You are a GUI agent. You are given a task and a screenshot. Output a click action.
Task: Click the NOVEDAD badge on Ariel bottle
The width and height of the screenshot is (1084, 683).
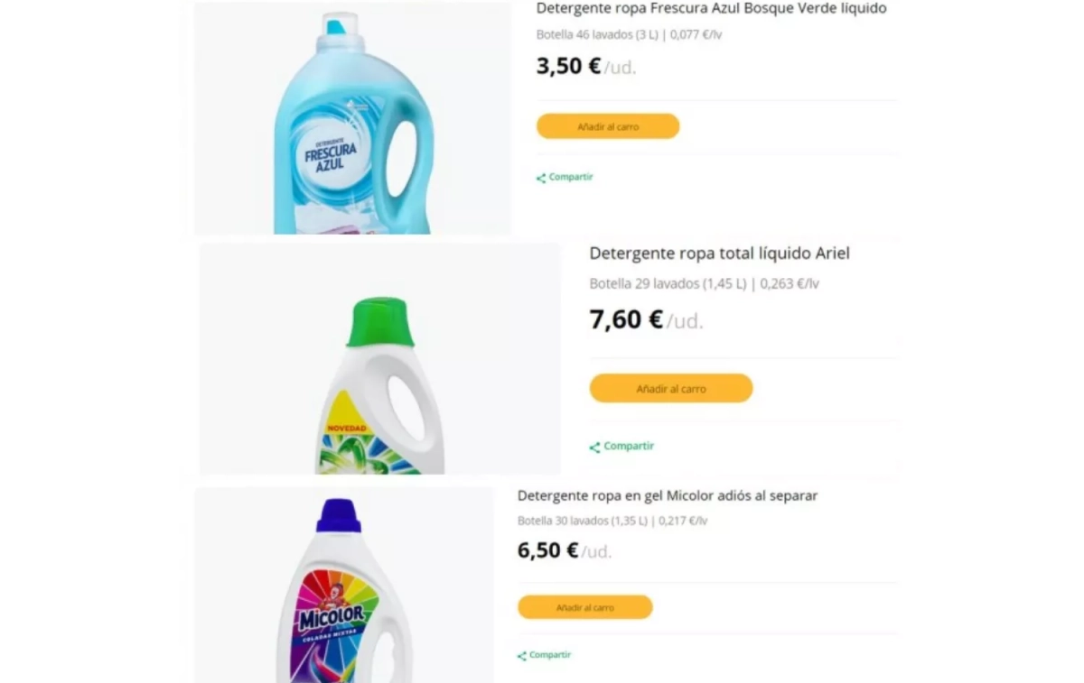tap(345, 428)
